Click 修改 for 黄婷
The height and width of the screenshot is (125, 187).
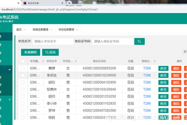point(163,68)
